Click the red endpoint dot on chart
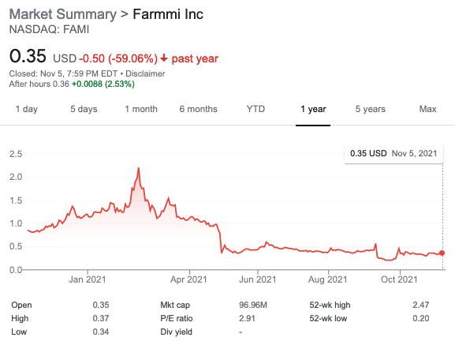455x341 pixels. (x=442, y=253)
